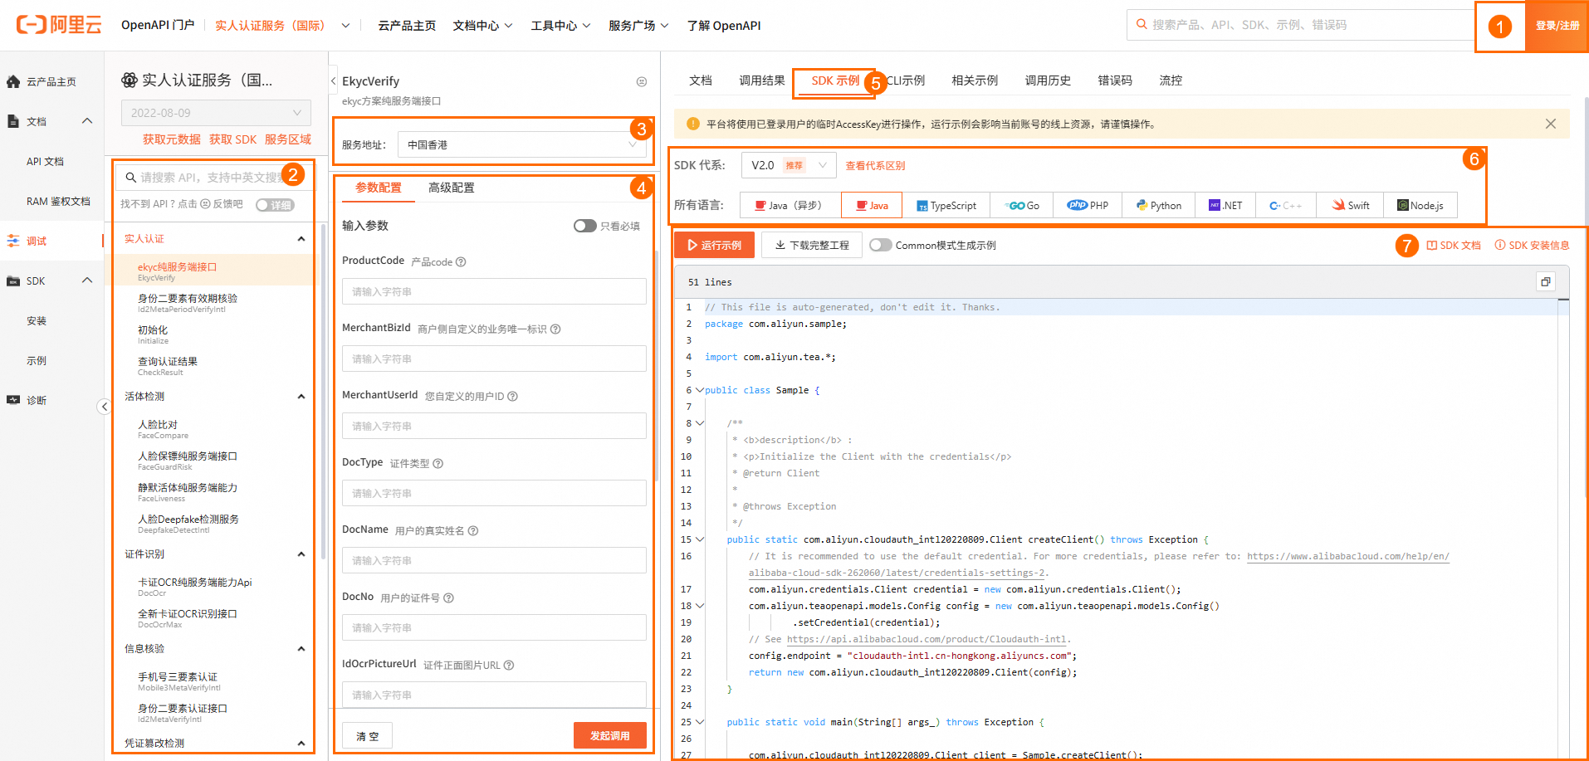Select the TypeScript language tab
Image resolution: width=1589 pixels, height=761 pixels.
(946, 205)
